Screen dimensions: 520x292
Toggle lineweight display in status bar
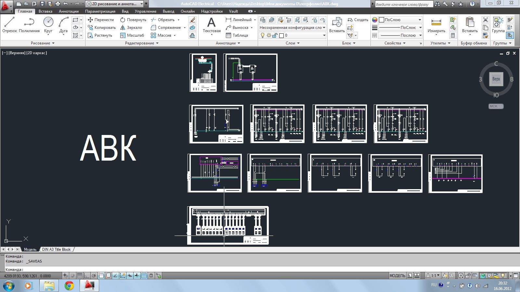[x=137, y=276]
